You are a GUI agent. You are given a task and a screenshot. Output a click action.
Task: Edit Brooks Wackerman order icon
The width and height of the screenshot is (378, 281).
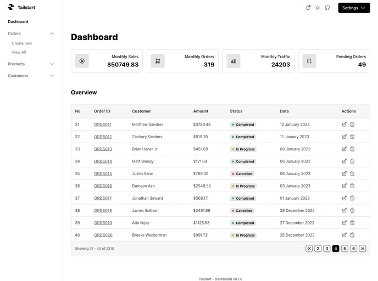tap(344, 235)
